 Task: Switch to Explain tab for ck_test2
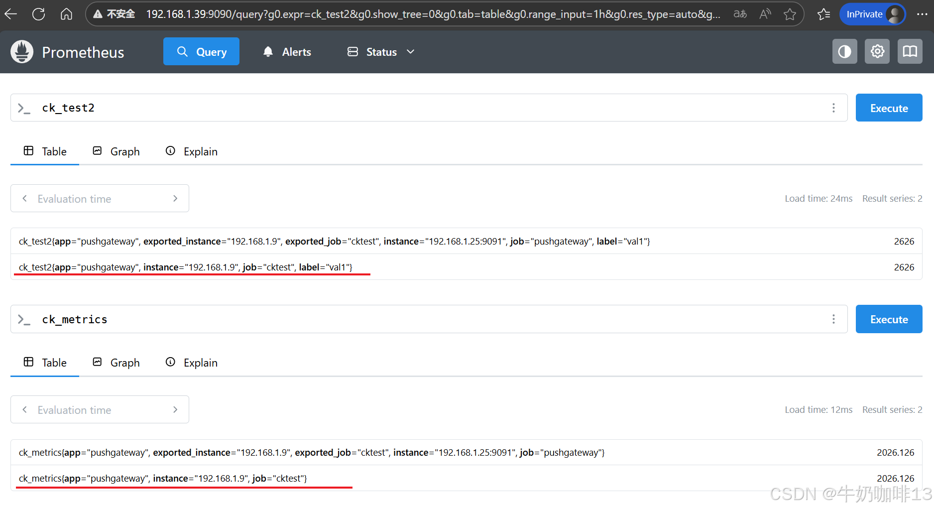pos(191,151)
